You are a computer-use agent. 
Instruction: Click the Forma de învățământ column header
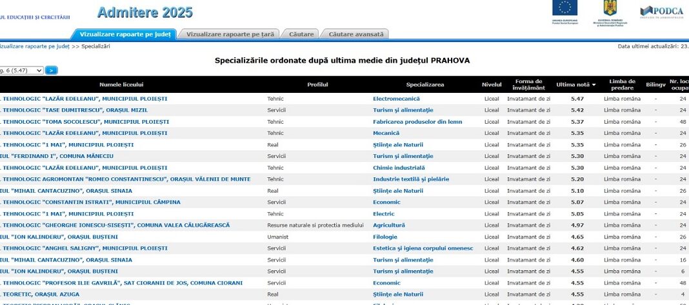click(528, 84)
